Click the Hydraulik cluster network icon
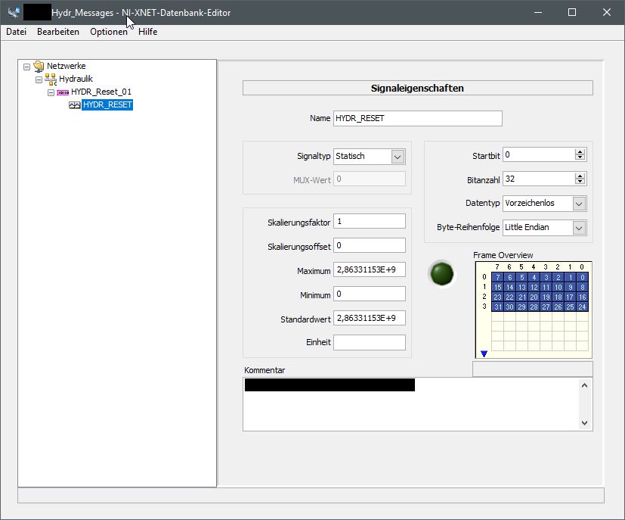 [51, 79]
